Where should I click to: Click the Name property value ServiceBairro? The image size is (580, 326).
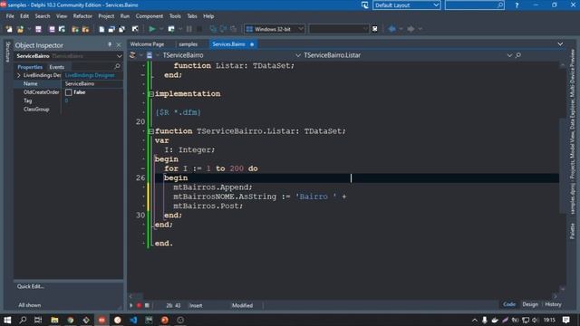point(80,84)
